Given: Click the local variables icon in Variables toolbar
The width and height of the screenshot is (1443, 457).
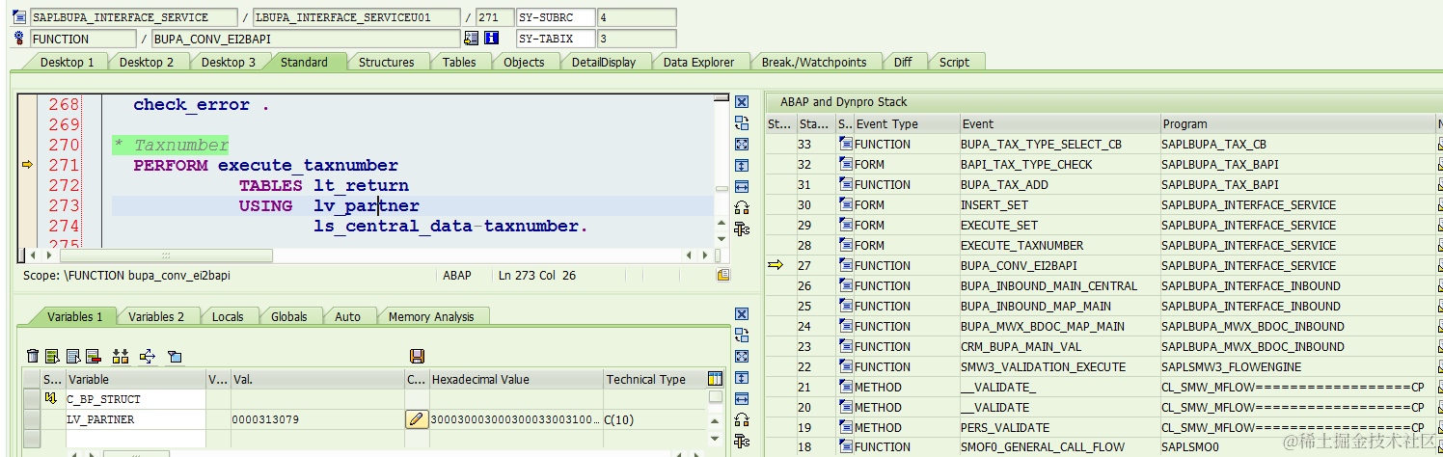Looking at the screenshot, I should click(x=175, y=357).
